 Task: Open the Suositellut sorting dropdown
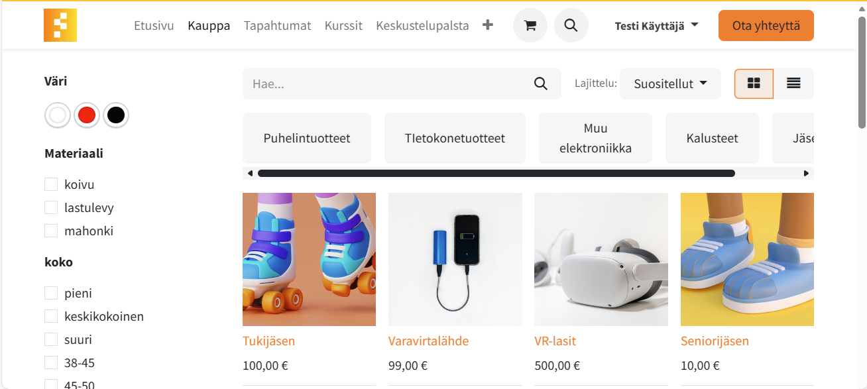click(x=670, y=84)
